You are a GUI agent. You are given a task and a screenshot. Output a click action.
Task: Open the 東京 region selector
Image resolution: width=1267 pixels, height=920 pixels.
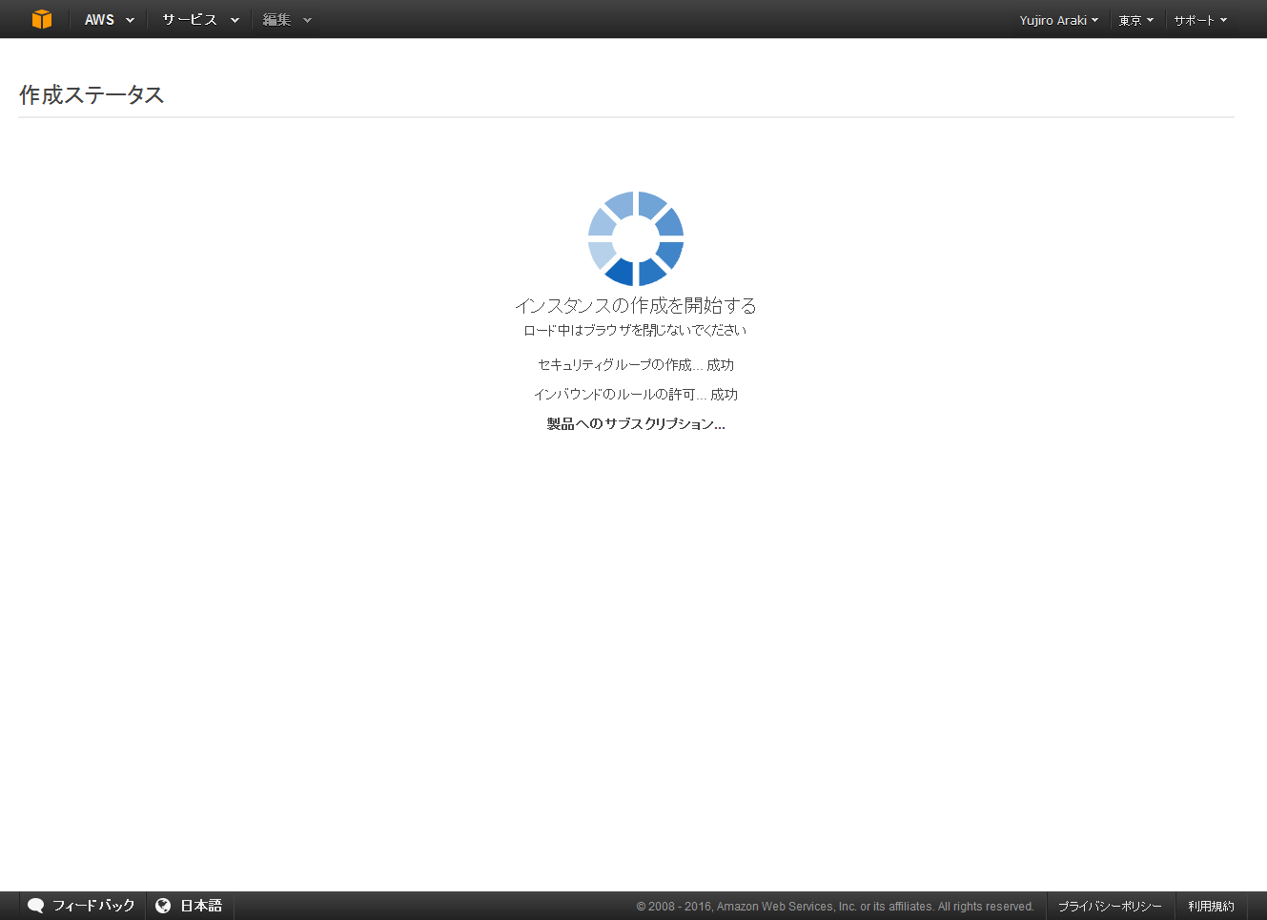(x=1135, y=20)
